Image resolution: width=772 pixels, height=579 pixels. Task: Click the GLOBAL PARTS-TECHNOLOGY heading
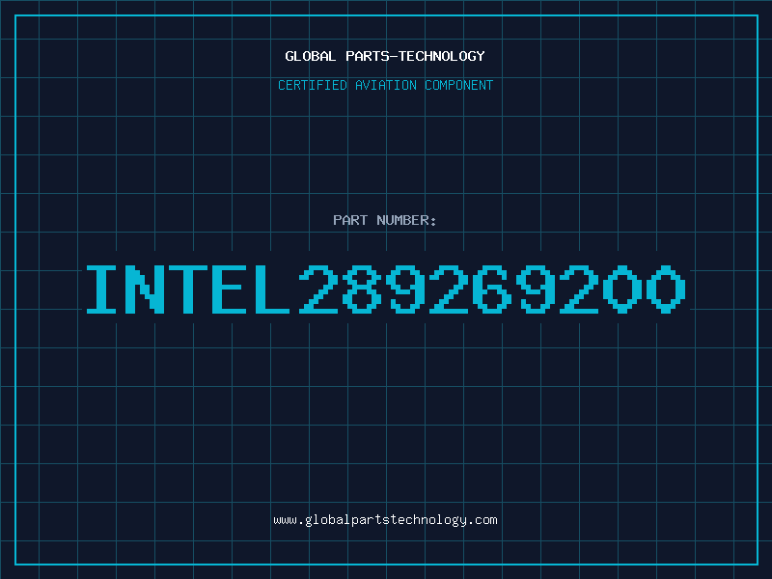pyautogui.click(x=385, y=56)
